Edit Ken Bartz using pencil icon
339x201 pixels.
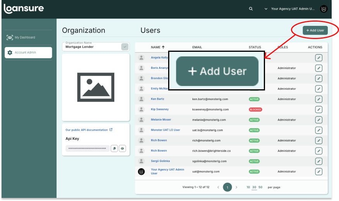click(318, 99)
